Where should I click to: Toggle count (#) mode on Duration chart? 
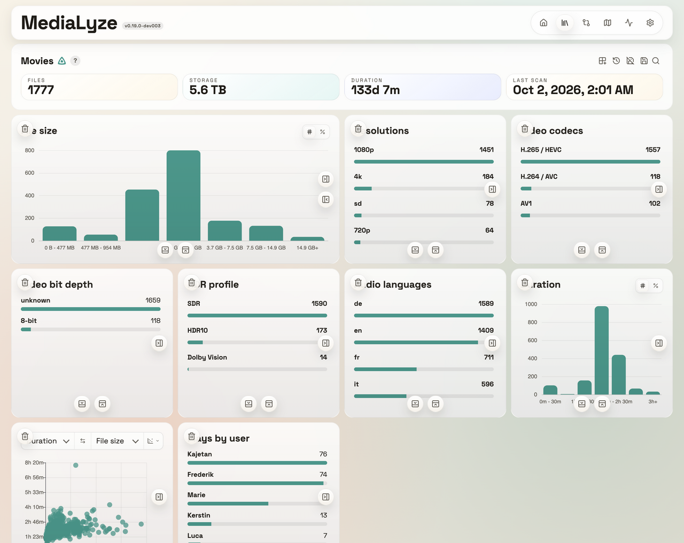[x=643, y=286]
